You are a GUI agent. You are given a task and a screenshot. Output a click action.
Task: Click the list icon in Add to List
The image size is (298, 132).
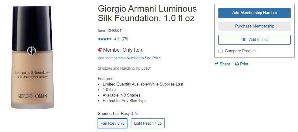click(244, 39)
